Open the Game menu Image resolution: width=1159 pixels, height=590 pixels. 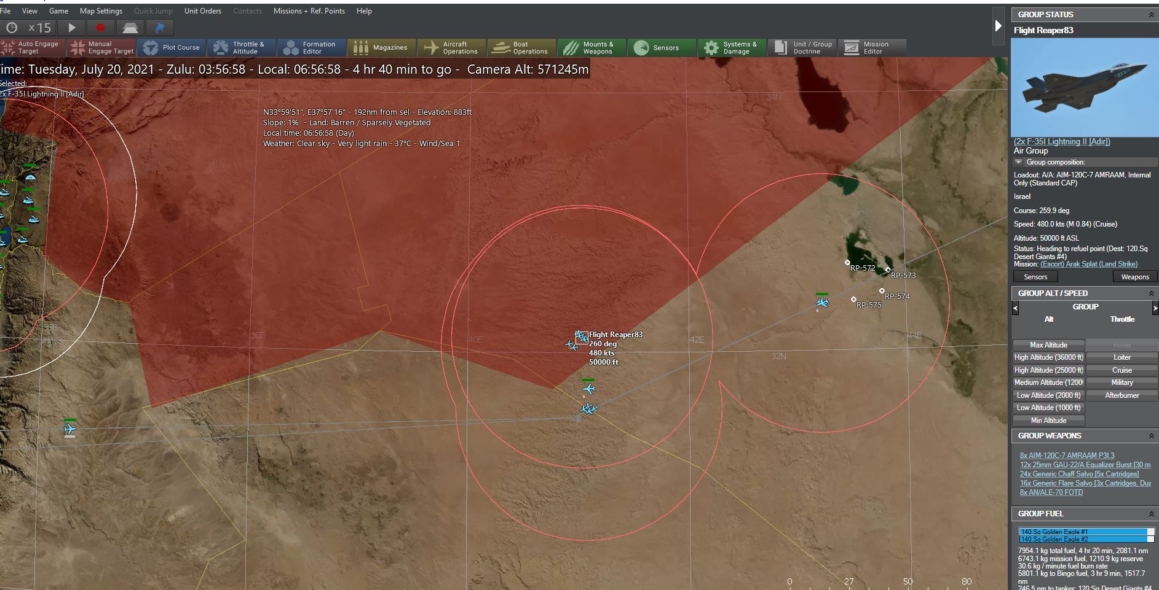58,11
